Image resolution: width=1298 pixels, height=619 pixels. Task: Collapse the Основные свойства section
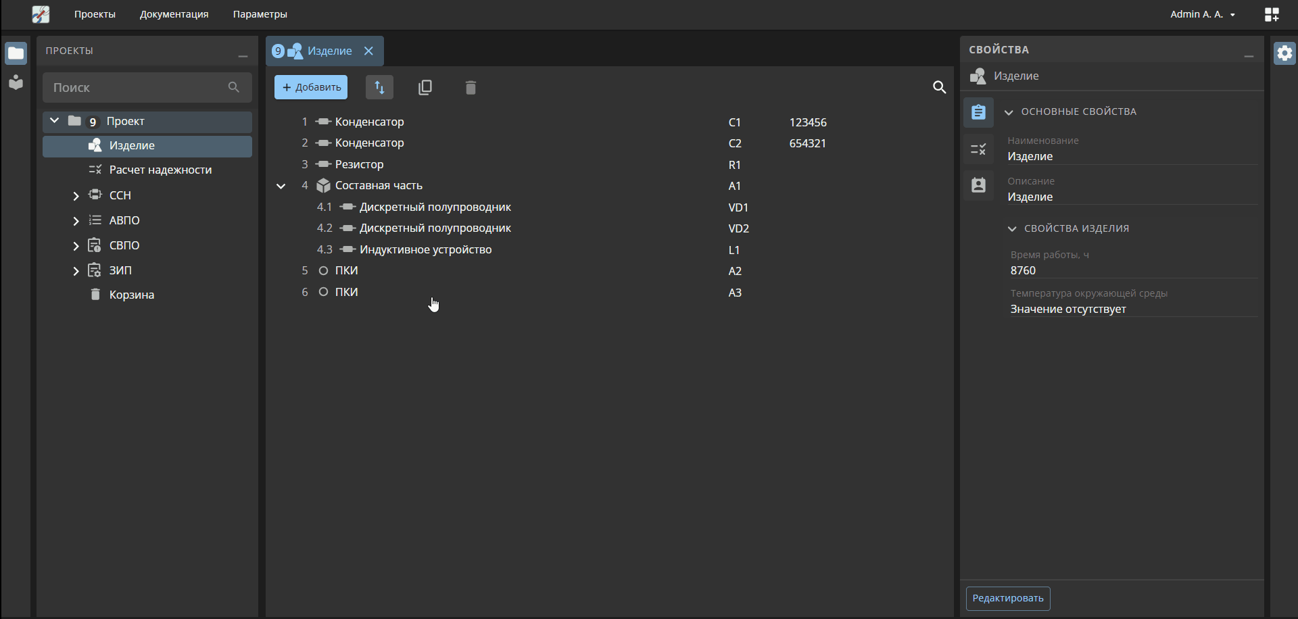point(1009,112)
